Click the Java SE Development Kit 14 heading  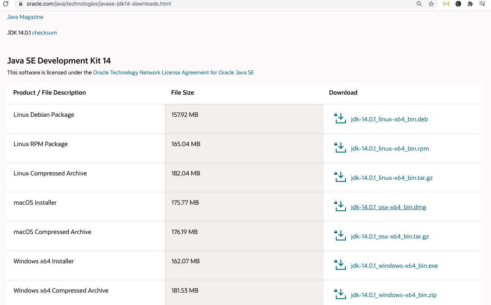59,60
